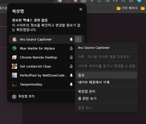
Task: Click 사이트 데이터를 읽거나 변경할 수 없음 entry
Action: [106, 66]
